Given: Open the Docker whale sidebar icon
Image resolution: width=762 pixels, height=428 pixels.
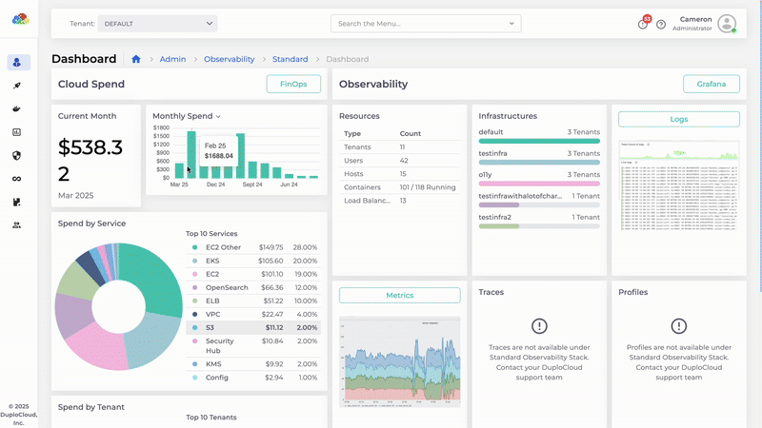Looking at the screenshot, I should [x=18, y=108].
